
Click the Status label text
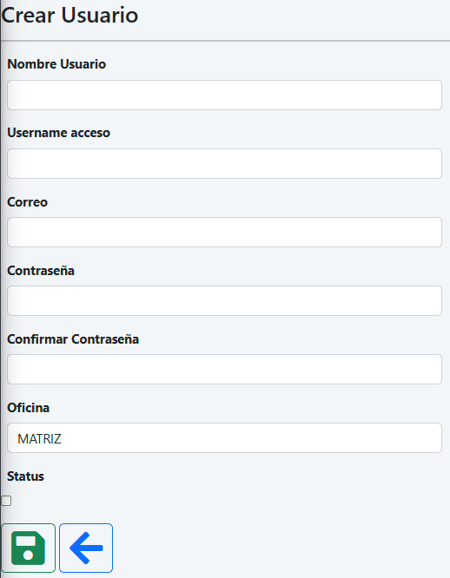(x=25, y=476)
